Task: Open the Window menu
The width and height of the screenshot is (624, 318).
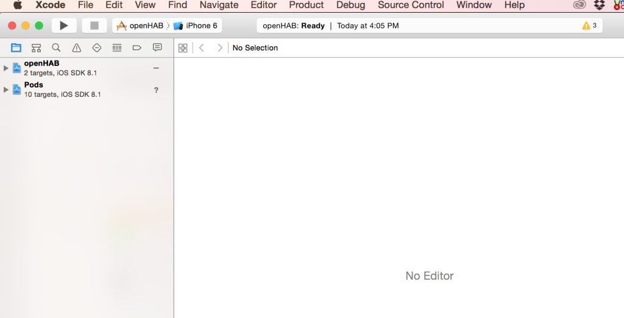Action: [474, 5]
